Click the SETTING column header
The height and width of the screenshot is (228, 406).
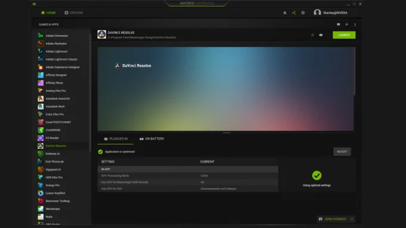click(x=107, y=162)
